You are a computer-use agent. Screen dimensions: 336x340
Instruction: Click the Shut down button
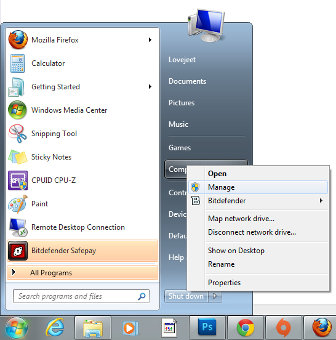(x=186, y=296)
